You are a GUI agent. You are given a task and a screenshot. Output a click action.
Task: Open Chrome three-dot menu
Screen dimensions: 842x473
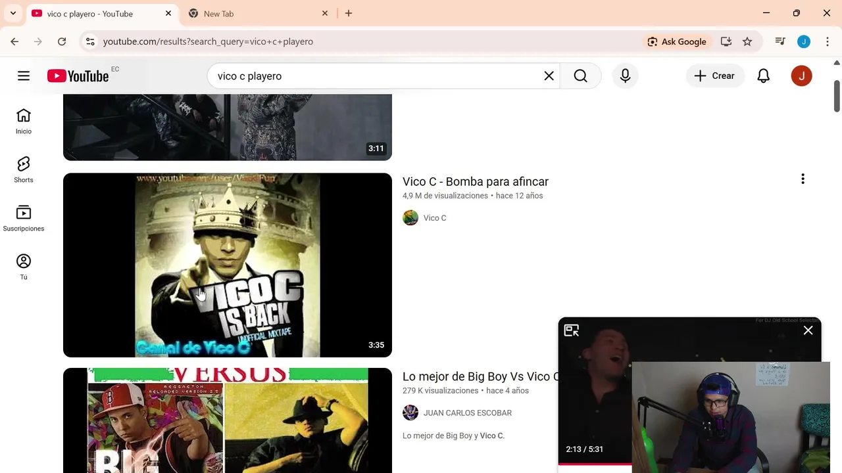point(828,41)
